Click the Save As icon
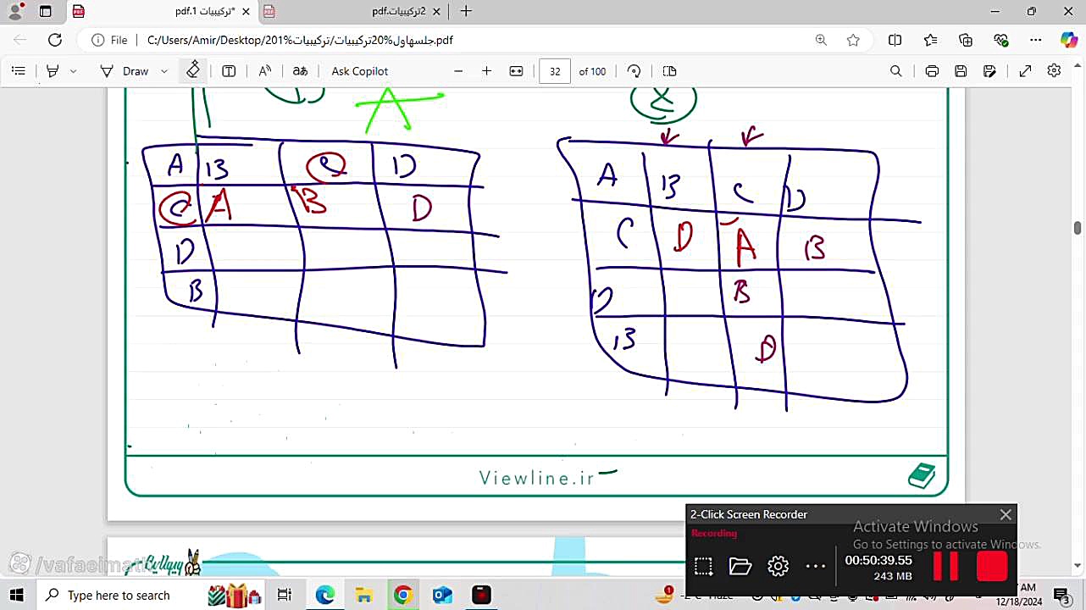Image resolution: width=1086 pixels, height=610 pixels. 989,71
